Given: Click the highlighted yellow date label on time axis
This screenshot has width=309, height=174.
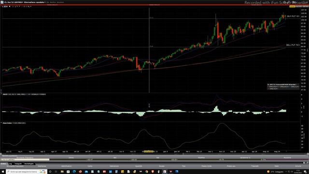Looking at the screenshot, I should [x=149, y=151].
